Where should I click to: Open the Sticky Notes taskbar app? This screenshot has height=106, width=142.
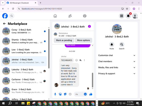coord(28,103)
